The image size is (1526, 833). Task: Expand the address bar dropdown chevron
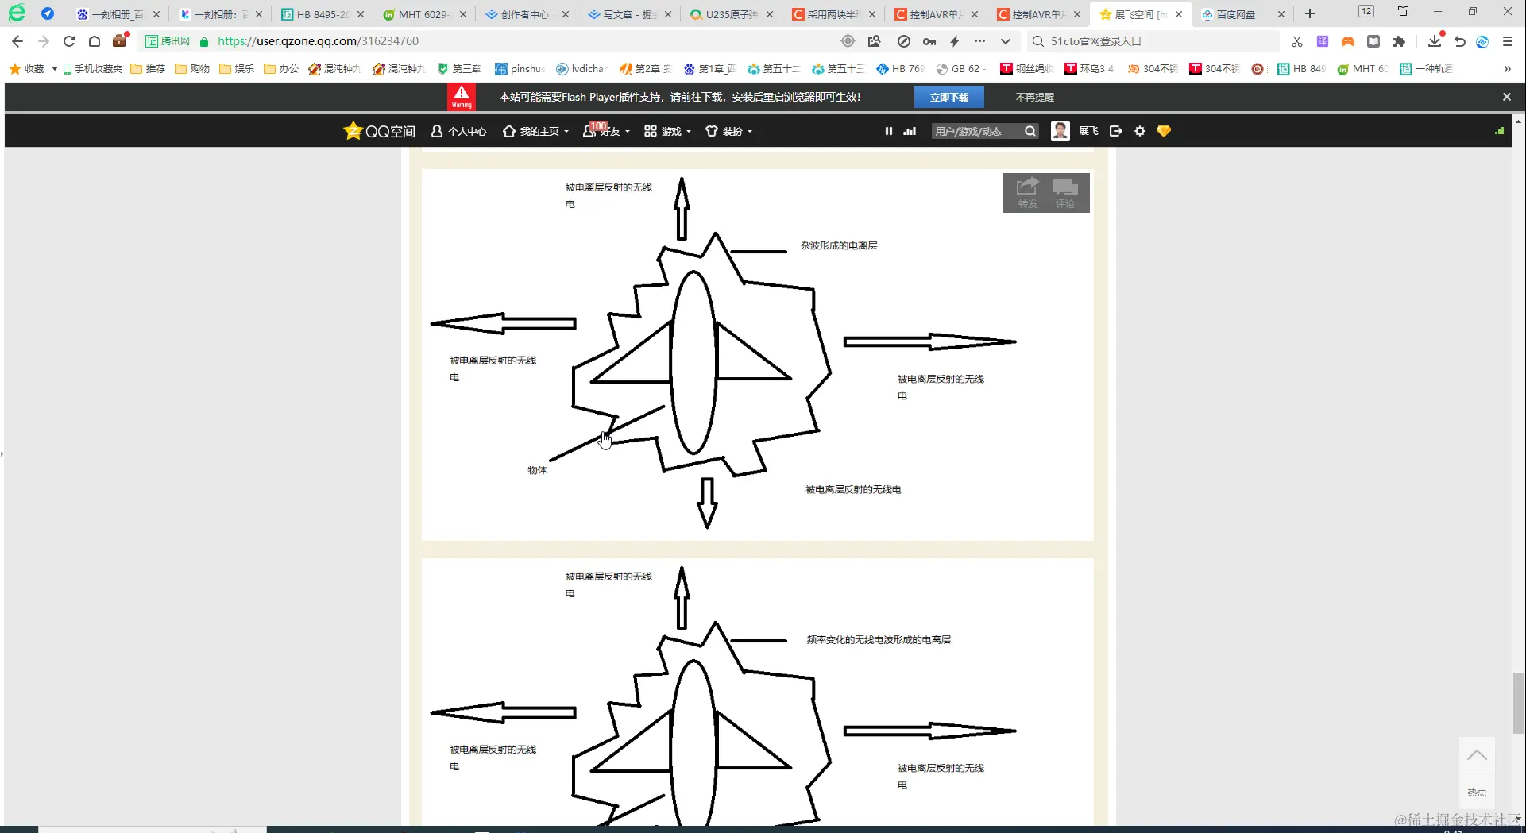[x=1006, y=41]
